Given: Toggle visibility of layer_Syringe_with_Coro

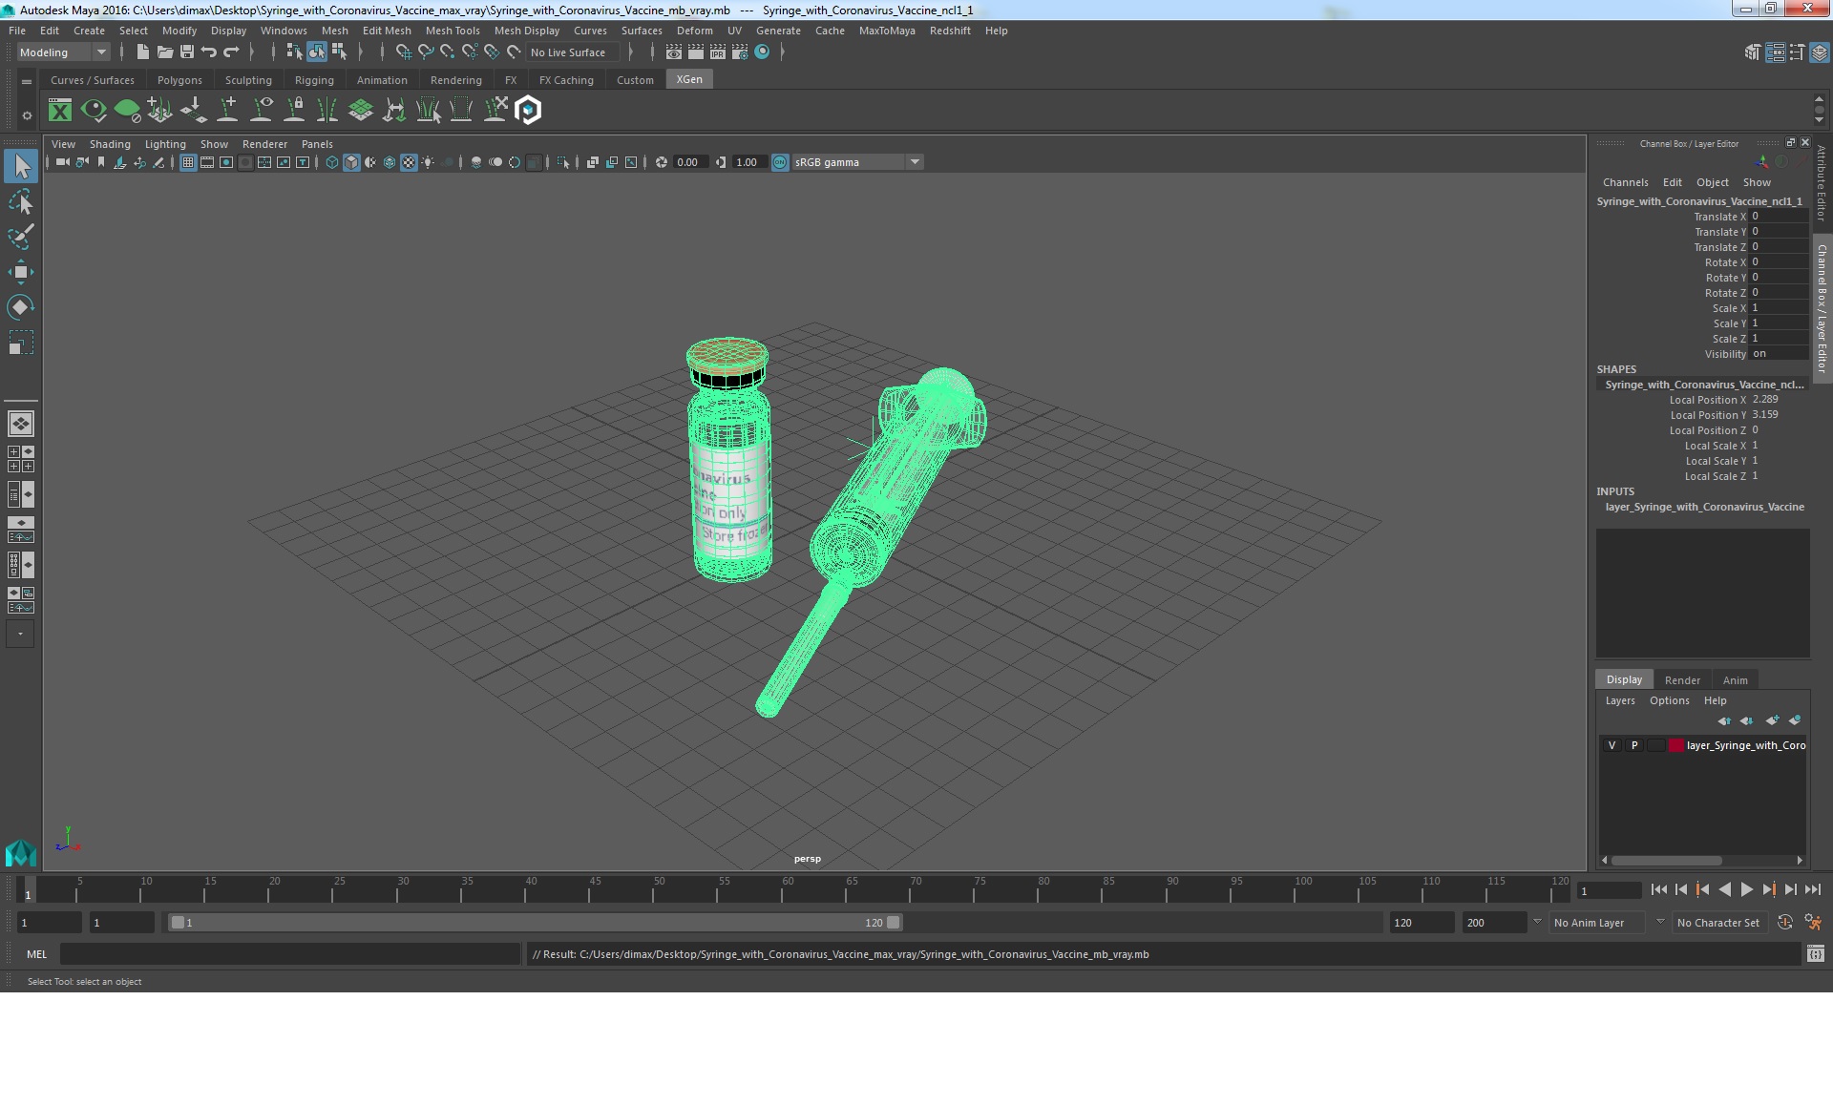Looking at the screenshot, I should click(x=1613, y=743).
